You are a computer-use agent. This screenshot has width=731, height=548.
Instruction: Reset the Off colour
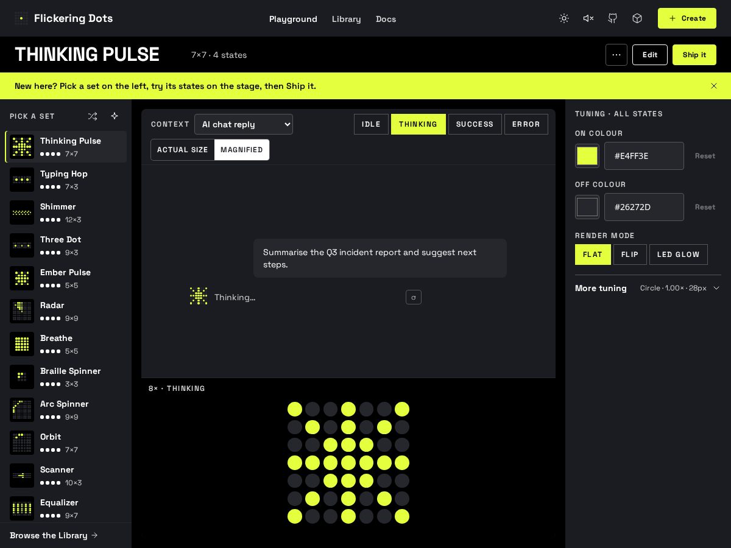(x=705, y=207)
